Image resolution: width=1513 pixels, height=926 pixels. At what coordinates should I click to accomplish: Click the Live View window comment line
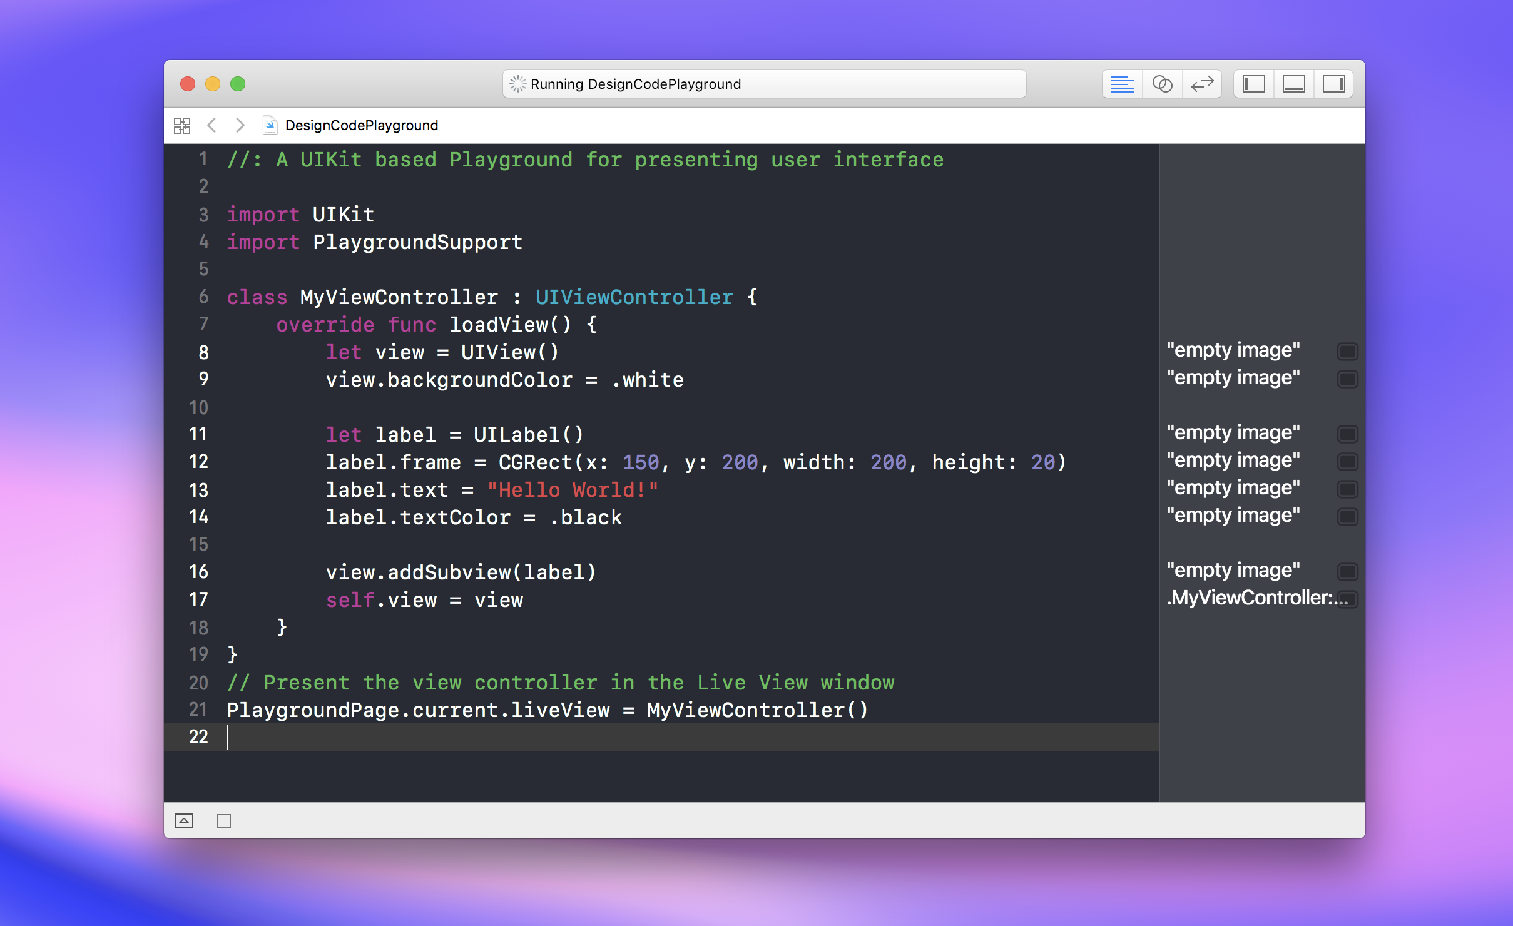561,683
